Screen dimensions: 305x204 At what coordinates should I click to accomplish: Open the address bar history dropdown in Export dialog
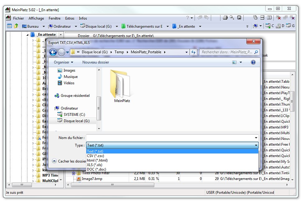(186, 52)
